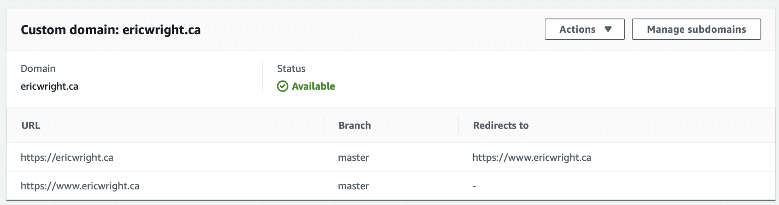Click the Redirects to column header
This screenshot has width=779, height=205.
(x=501, y=126)
